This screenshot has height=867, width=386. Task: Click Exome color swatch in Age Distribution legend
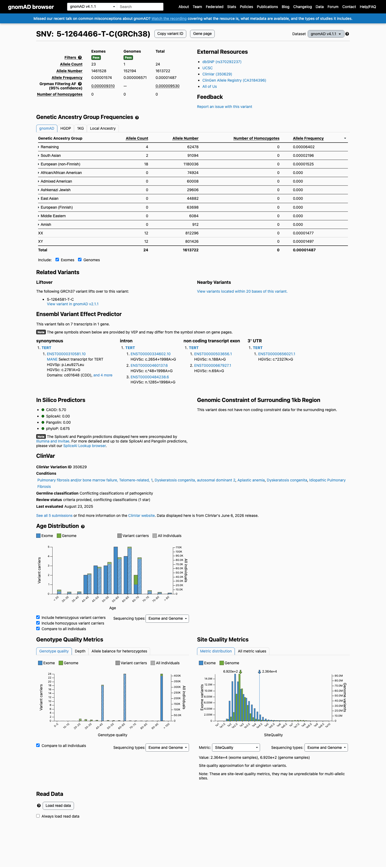[38, 536]
